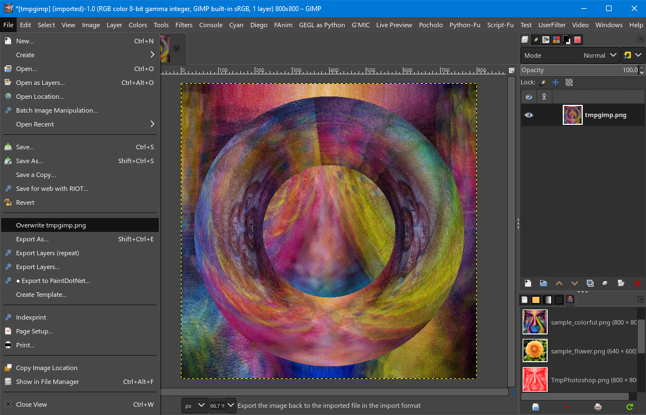
Task: Close the image tab with X
Action: (x=176, y=48)
